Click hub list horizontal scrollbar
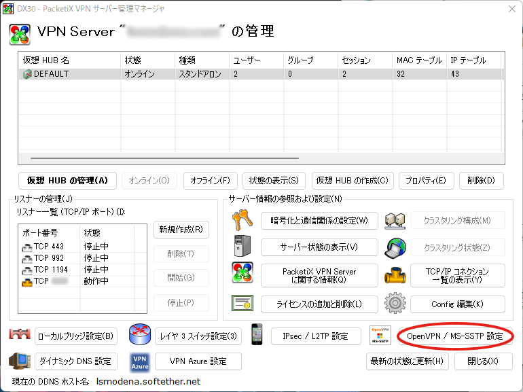This screenshot has height=392, width=523. click(x=164, y=158)
